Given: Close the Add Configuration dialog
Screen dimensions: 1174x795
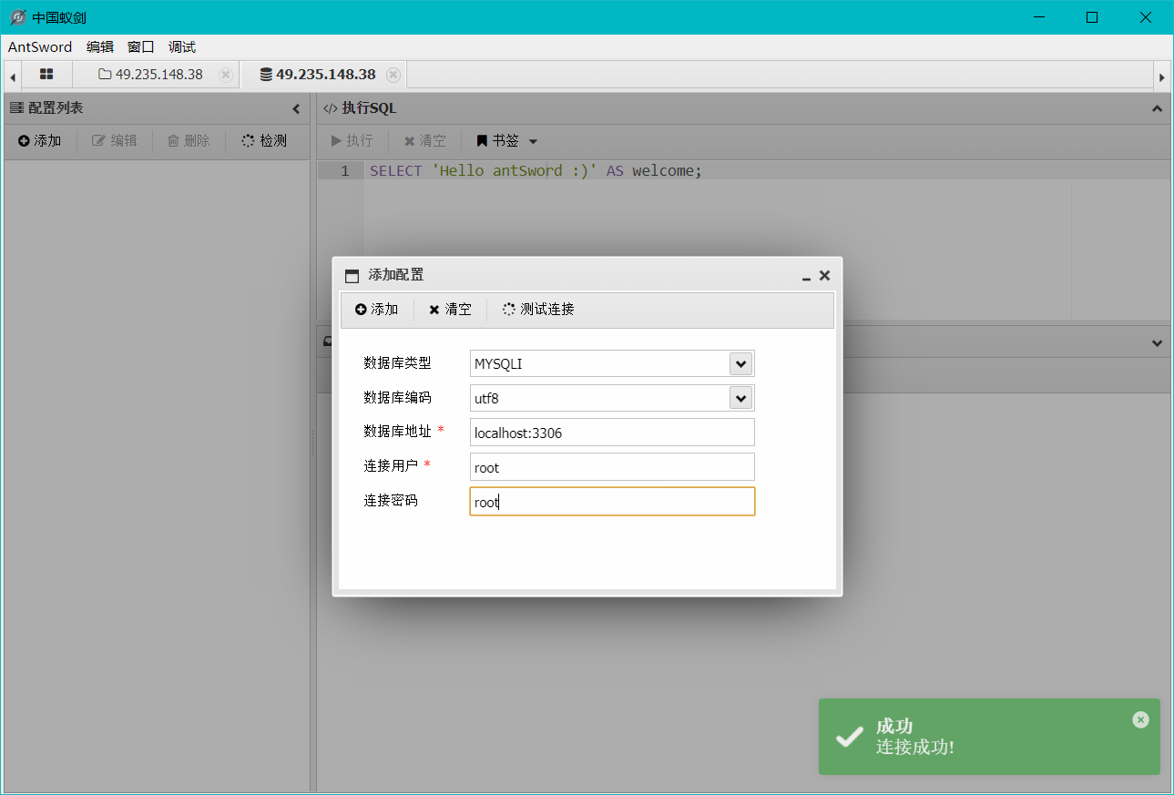Looking at the screenshot, I should [x=824, y=275].
